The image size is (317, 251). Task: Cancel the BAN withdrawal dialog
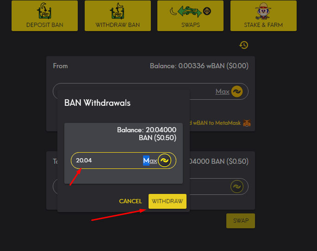pos(131,201)
